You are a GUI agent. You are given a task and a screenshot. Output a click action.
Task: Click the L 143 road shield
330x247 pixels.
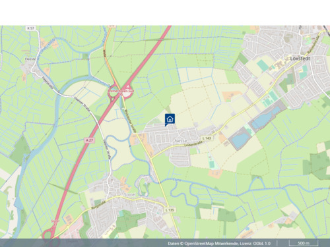coord(207,138)
